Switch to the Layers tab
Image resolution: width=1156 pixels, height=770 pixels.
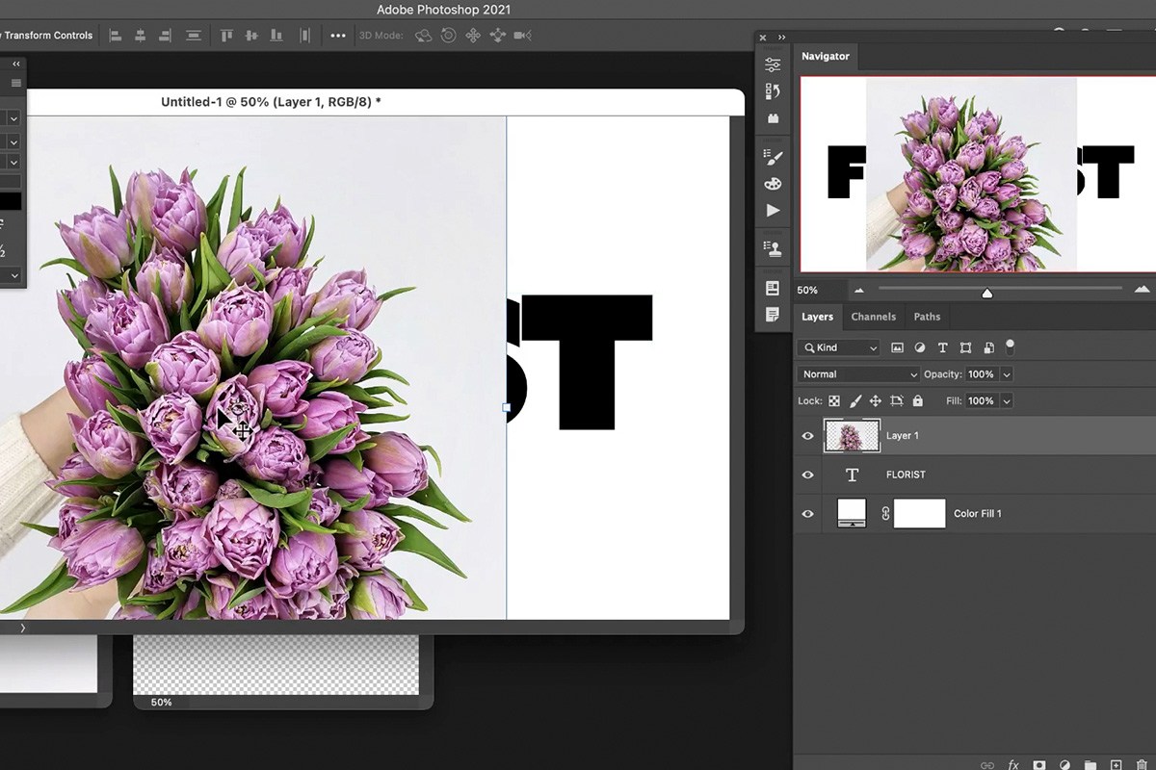[x=818, y=317]
